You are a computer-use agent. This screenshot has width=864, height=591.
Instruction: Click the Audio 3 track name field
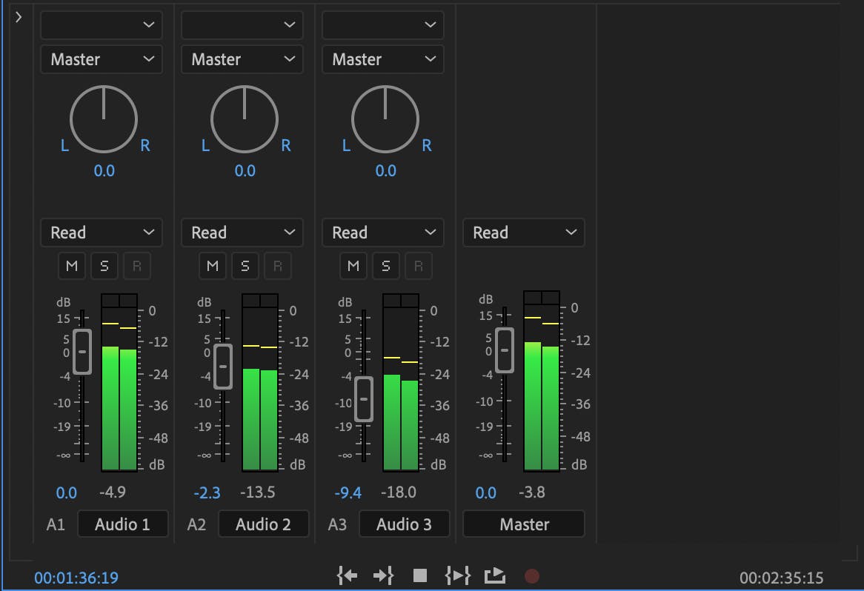point(405,524)
